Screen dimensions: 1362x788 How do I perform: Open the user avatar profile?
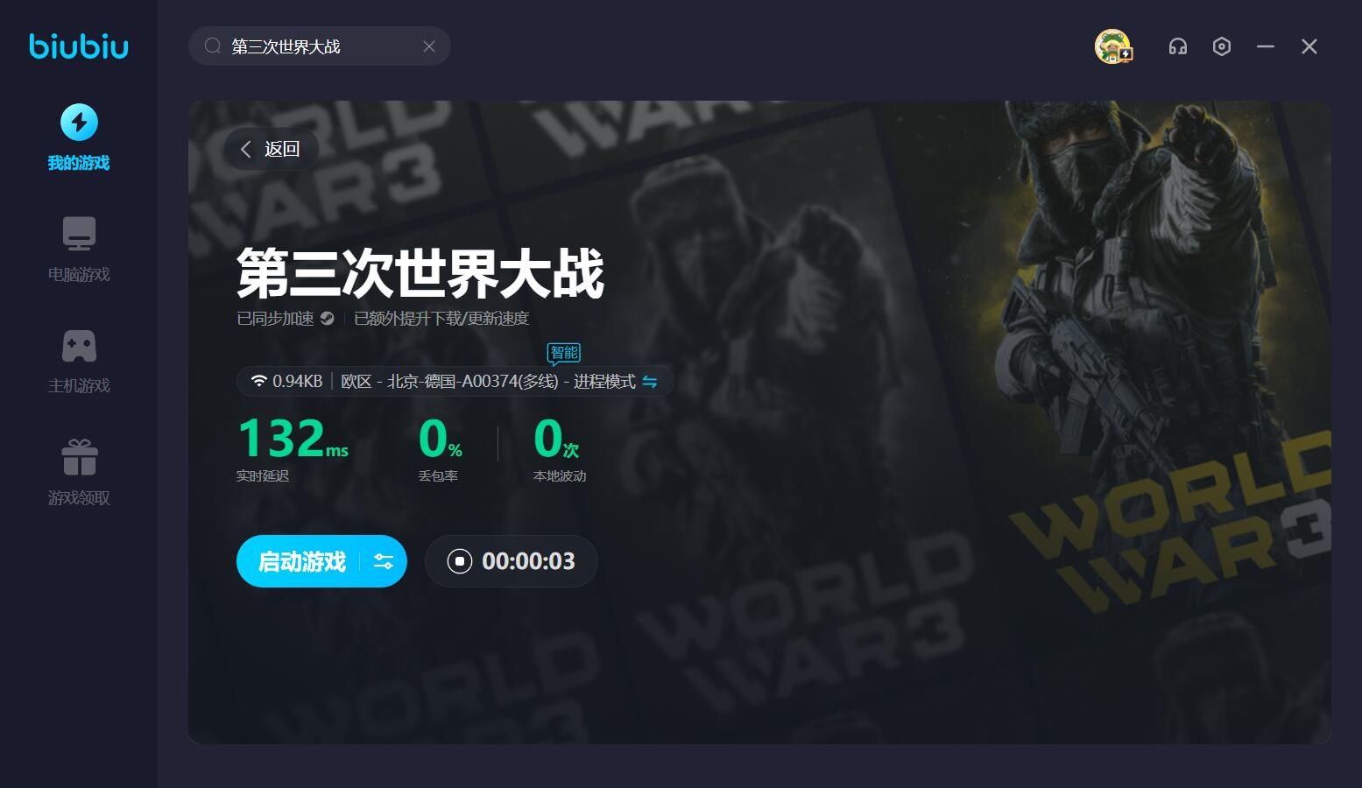tap(1113, 46)
